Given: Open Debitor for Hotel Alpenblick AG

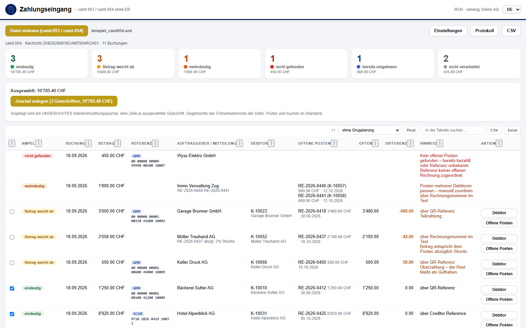Looking at the screenshot, I should [499, 315].
